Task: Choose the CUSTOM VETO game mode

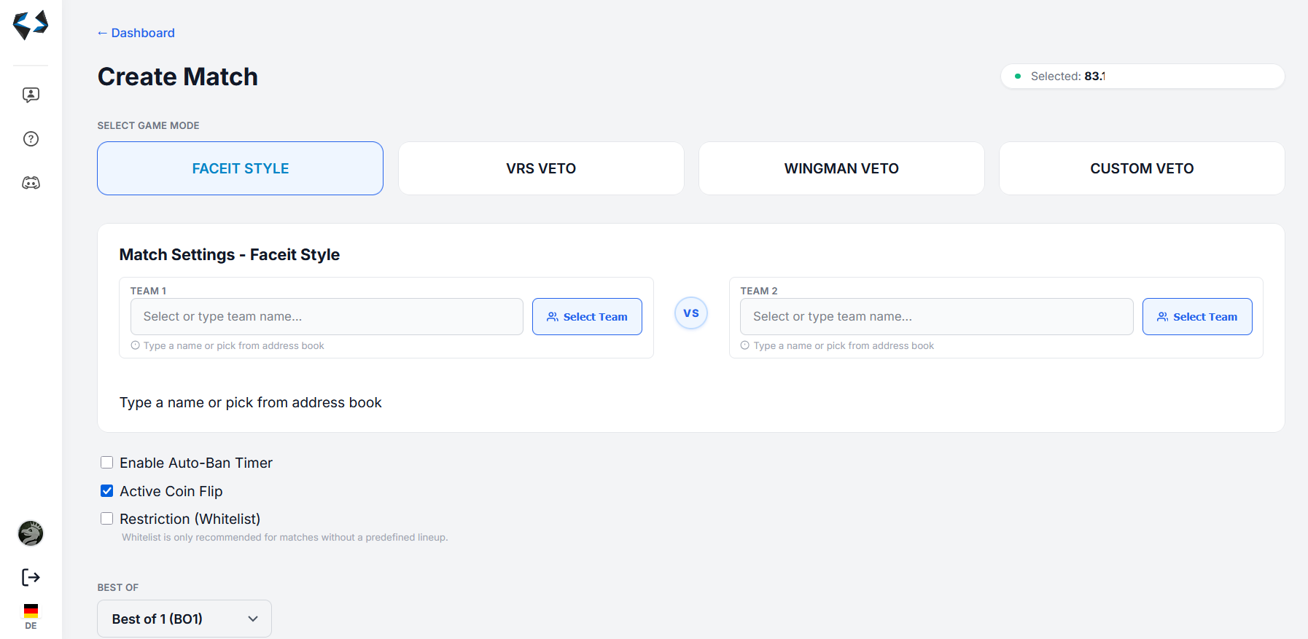Action: coord(1142,168)
